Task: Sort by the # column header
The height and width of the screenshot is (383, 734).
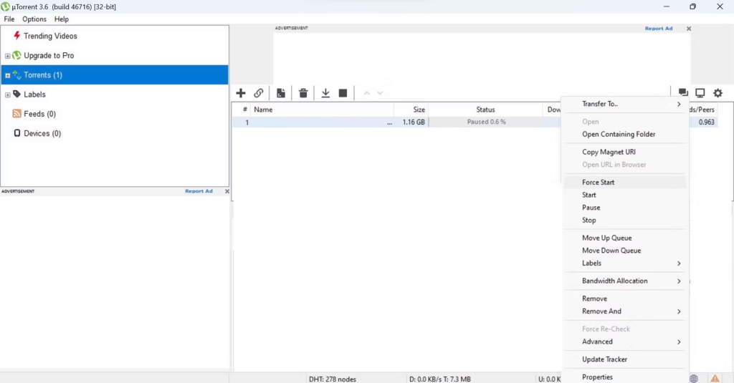Action: [x=242, y=110]
